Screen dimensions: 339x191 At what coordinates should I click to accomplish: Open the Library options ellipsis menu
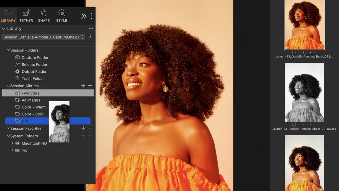[x=91, y=28]
